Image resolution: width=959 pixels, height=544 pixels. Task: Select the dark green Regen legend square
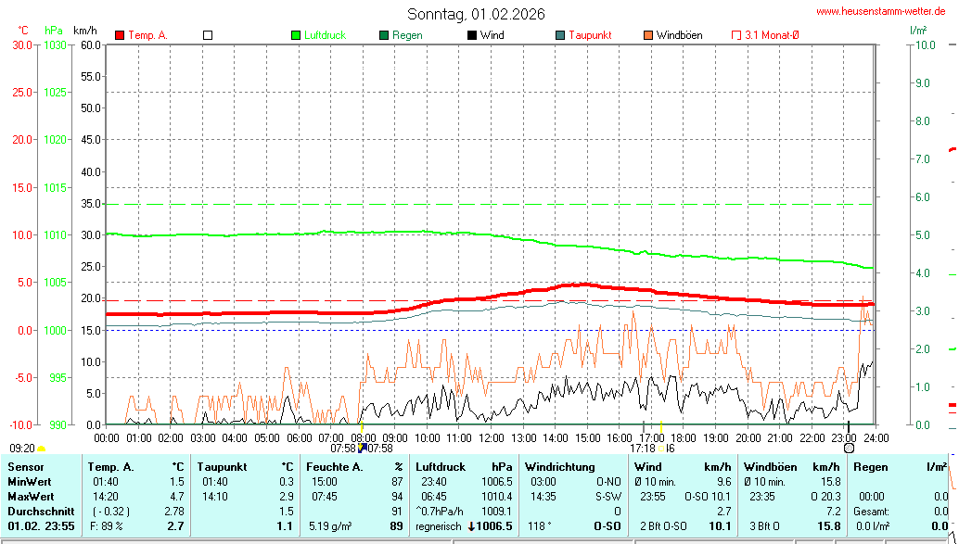(384, 35)
